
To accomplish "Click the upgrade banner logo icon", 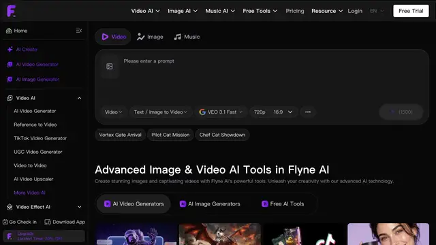I will [x=10, y=236].
